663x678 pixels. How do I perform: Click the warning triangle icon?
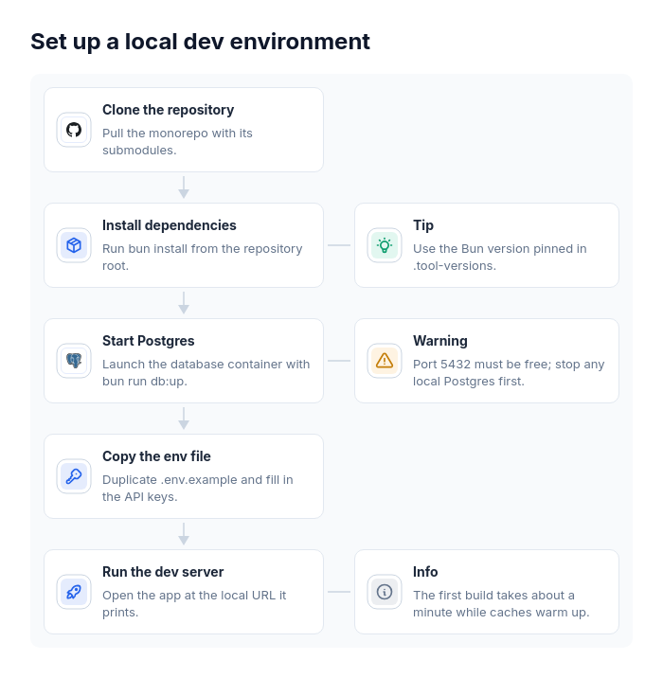pos(385,361)
